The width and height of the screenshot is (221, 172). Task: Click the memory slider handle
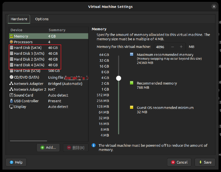coord(119,78)
